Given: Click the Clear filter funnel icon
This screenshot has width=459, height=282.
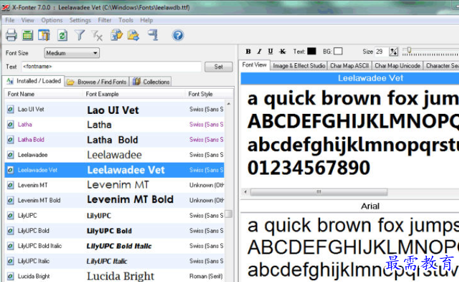Looking at the screenshot, I should (97, 36).
